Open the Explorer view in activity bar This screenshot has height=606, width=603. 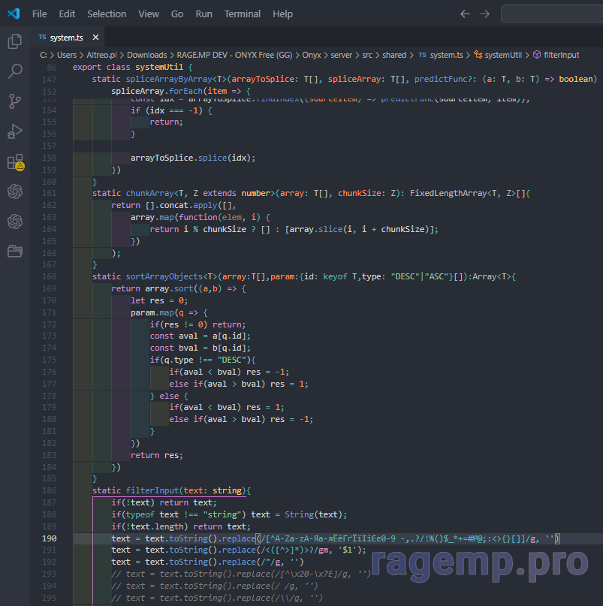point(14,41)
